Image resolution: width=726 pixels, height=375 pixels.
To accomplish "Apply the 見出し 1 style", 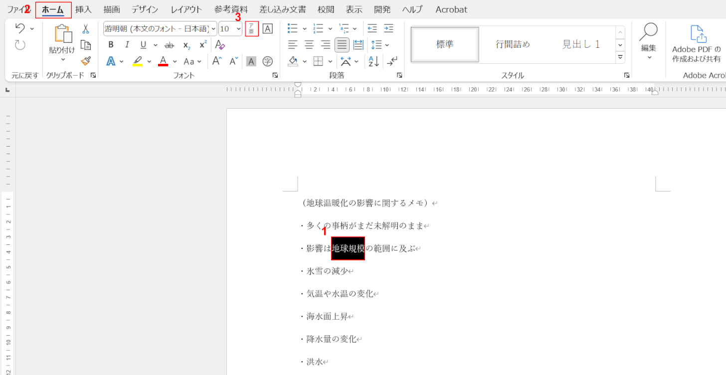I will 581,44.
